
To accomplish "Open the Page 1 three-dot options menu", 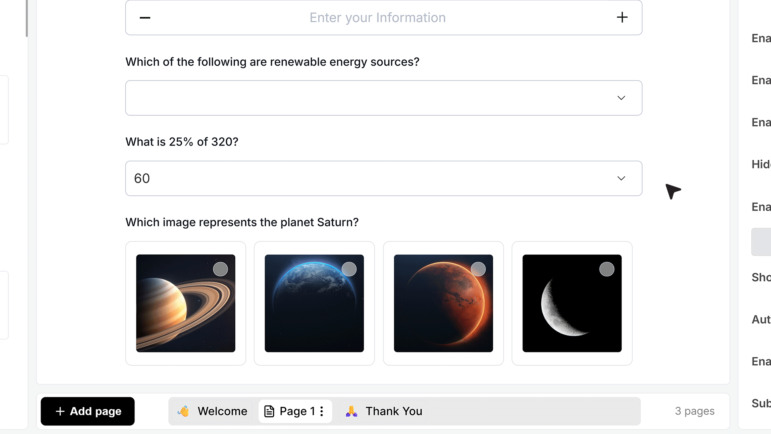I will (322, 411).
